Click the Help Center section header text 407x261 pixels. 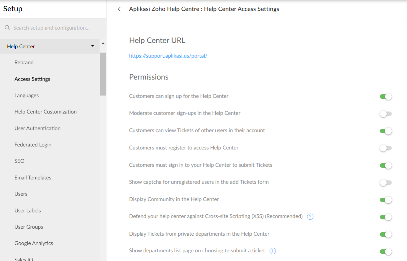pos(21,46)
